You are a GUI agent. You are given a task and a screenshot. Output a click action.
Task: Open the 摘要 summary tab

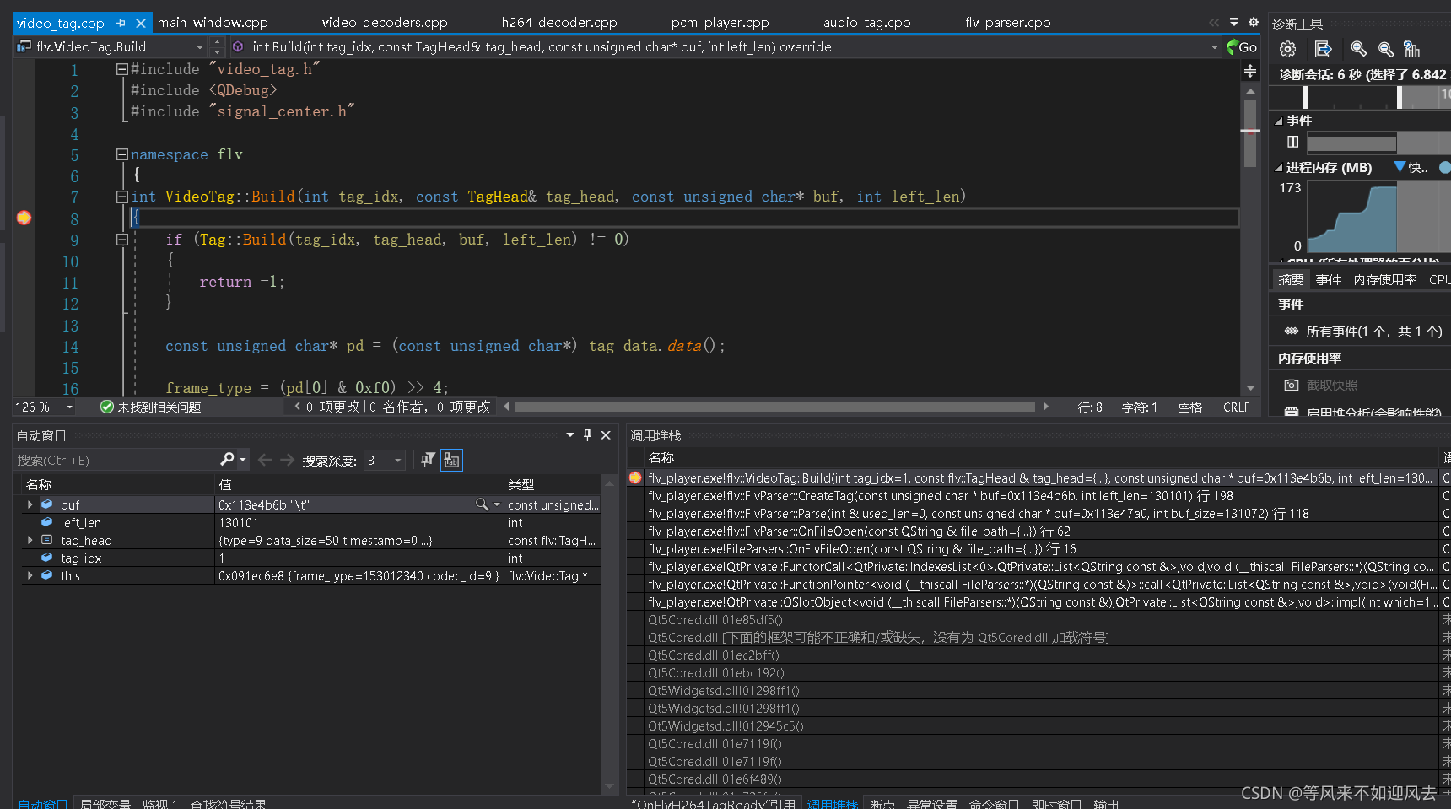pyautogui.click(x=1291, y=279)
